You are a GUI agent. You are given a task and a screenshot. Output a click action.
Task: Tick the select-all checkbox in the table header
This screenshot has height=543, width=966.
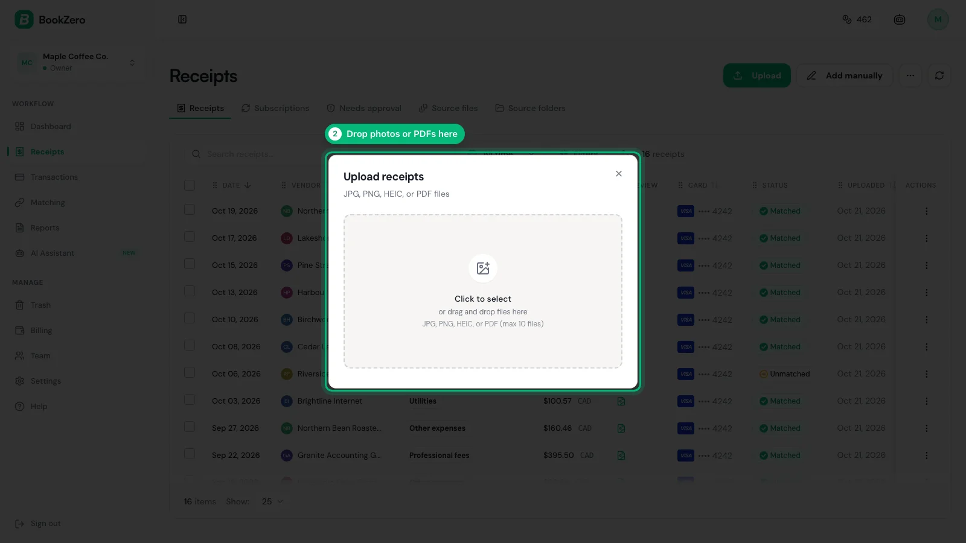190,185
